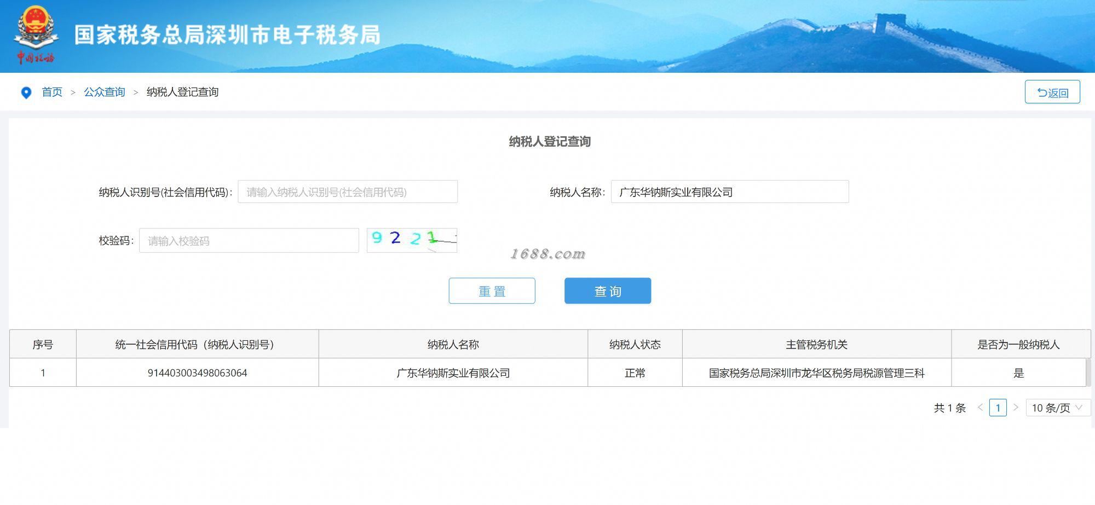The image size is (1095, 505).
Task: Click the 纳税人状态 column header
Action: (635, 344)
